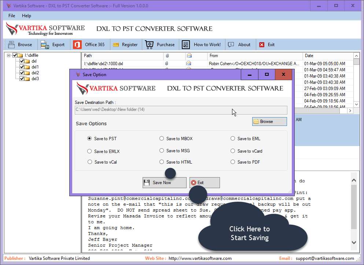Click the dxl folder icon in tree
Viewport: 364px width, 265px height.
27,61
